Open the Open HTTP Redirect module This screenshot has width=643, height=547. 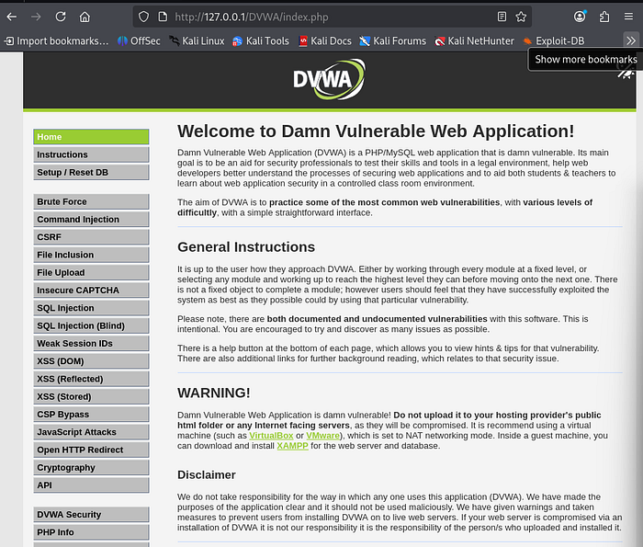(x=91, y=450)
